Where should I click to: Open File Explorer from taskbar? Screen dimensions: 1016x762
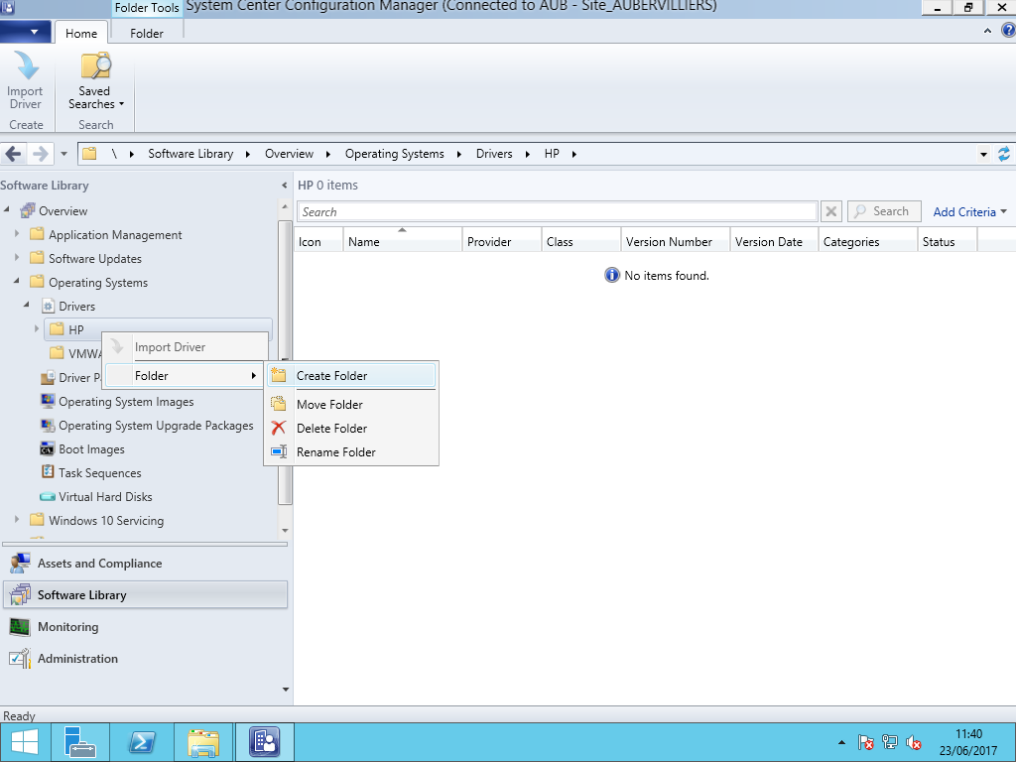[x=202, y=742]
